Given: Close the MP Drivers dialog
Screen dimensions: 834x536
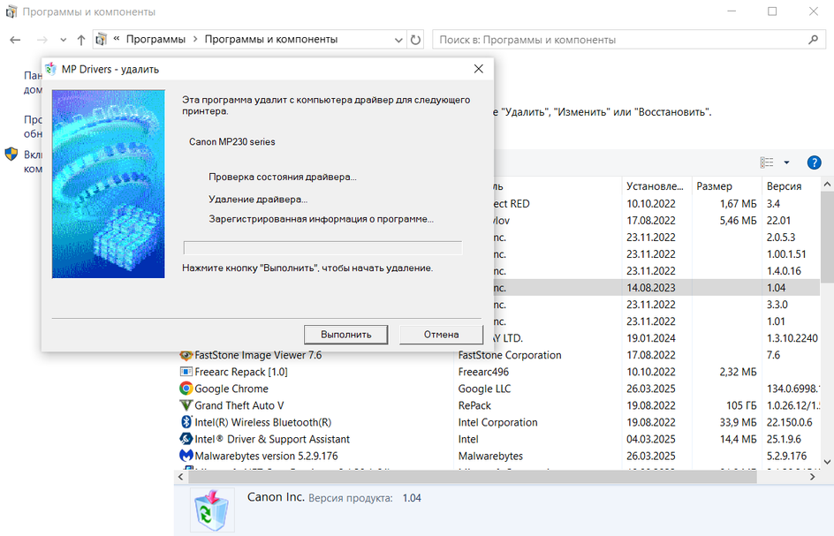Looking at the screenshot, I should coord(479,69).
